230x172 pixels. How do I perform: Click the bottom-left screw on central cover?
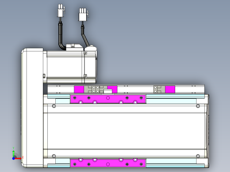(x=54, y=156)
